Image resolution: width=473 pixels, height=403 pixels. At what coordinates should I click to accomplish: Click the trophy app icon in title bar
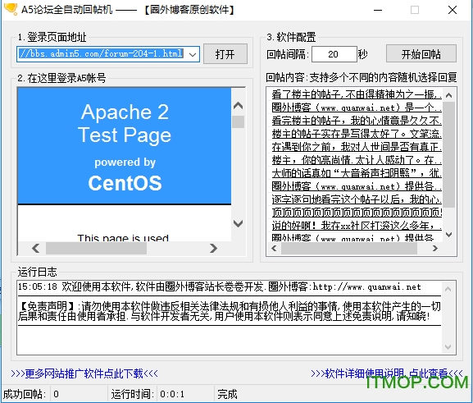(x=11, y=8)
